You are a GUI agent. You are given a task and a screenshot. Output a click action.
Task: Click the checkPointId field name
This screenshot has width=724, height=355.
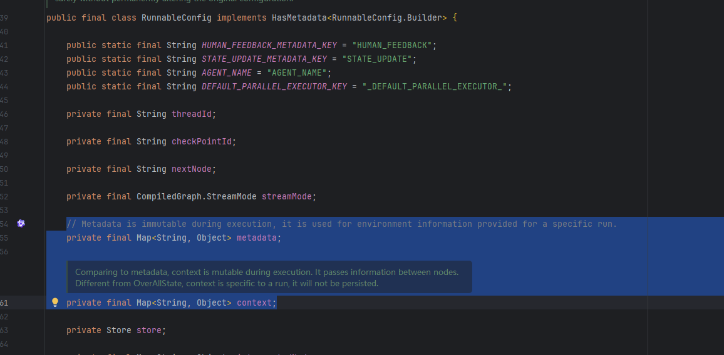pyautogui.click(x=202, y=141)
